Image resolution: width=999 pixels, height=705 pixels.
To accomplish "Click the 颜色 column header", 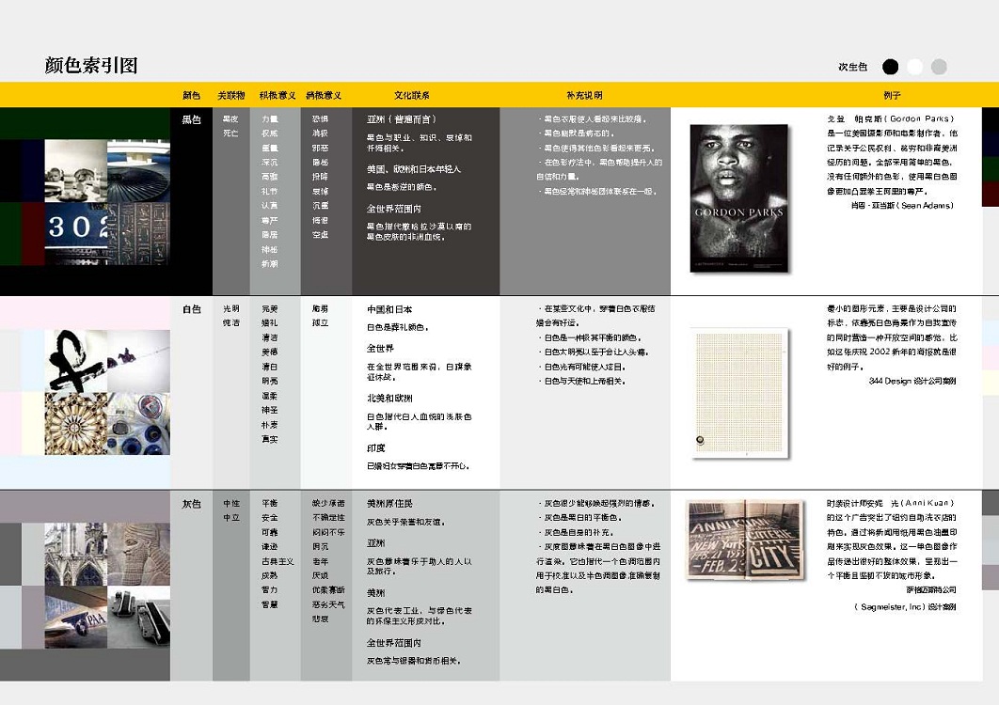I will [191, 96].
